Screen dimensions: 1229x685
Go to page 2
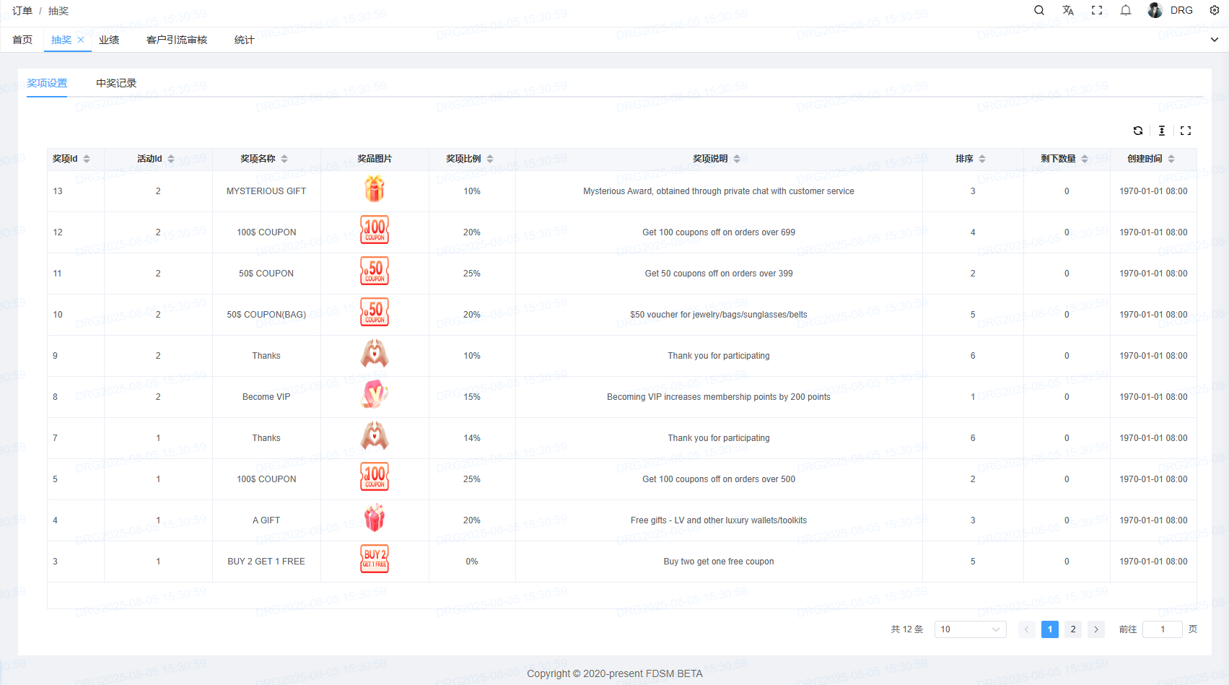coord(1073,629)
